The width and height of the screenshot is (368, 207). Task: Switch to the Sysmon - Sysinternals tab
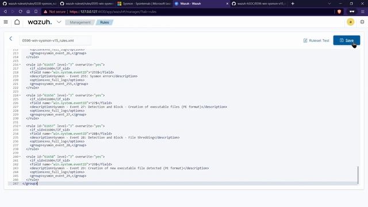pos(144,3)
